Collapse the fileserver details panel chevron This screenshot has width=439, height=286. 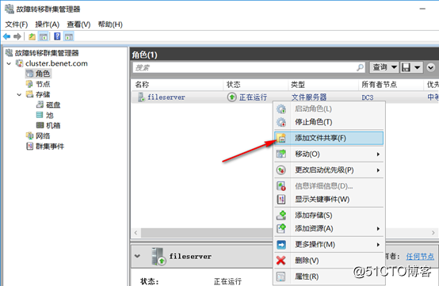coord(137,256)
